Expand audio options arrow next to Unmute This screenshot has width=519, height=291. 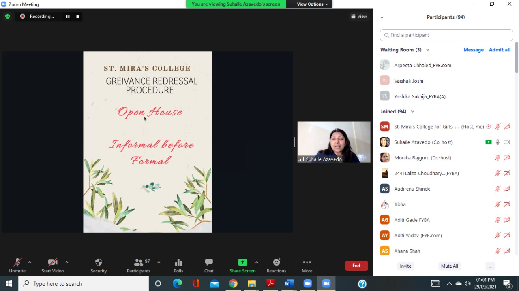30,262
